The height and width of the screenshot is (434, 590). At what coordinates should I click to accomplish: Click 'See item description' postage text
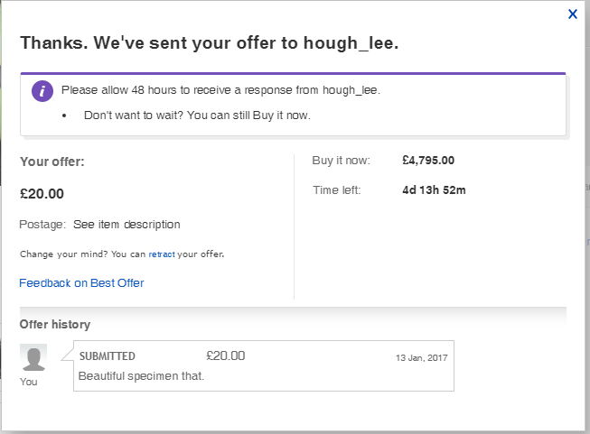(126, 225)
